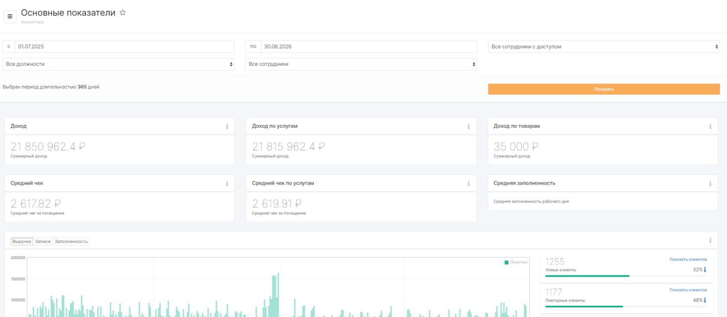727x317 pixels.
Task: Click the Основные показатели page title
Action: coord(68,13)
